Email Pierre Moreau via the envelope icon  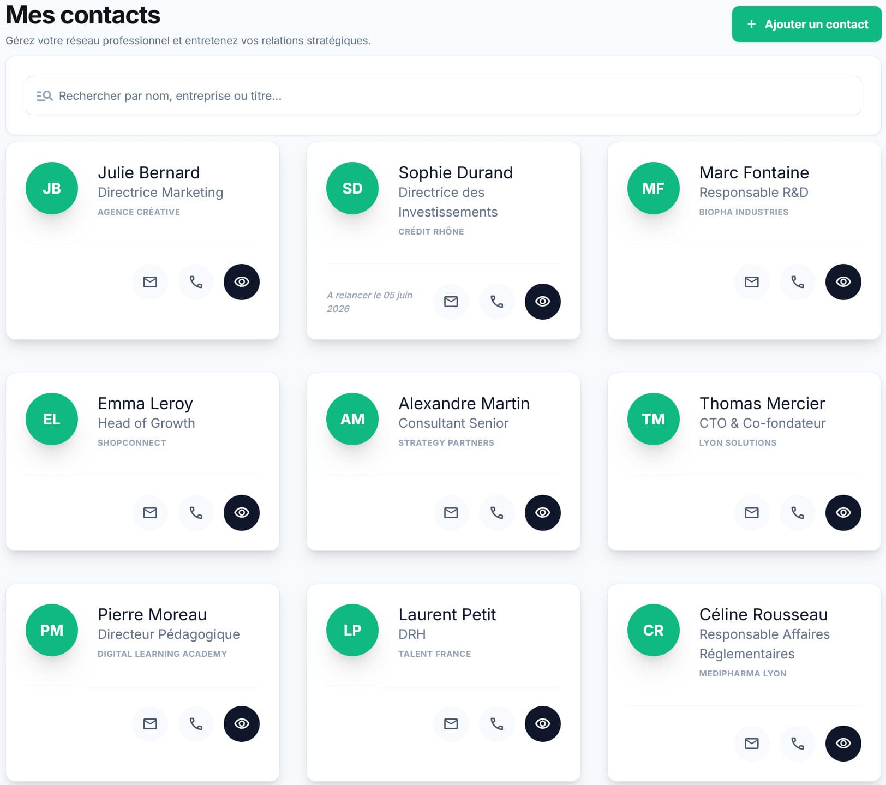pos(150,724)
